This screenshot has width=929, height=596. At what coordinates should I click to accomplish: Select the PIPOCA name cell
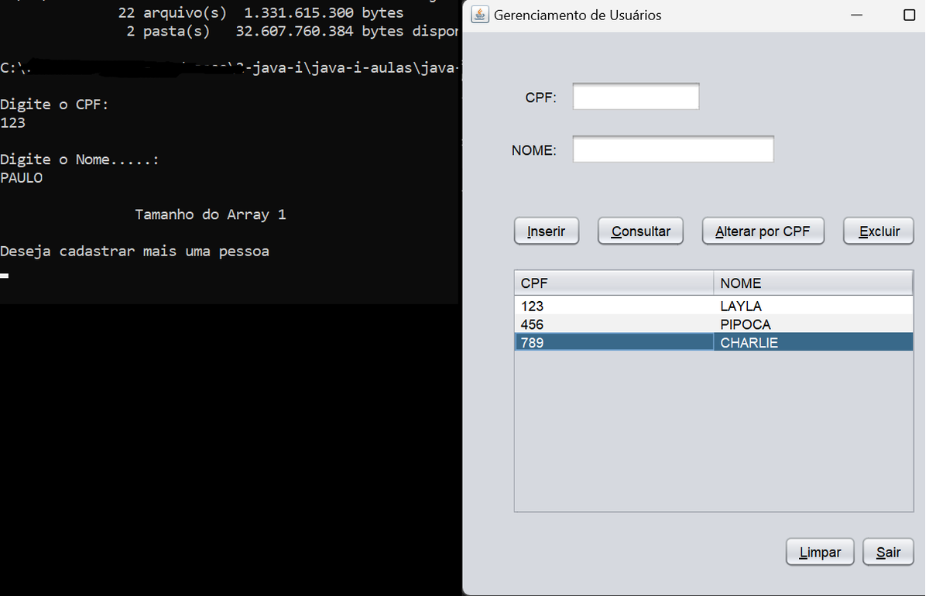(x=813, y=324)
